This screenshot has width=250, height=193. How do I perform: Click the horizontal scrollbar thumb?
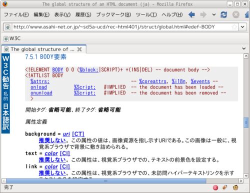tap(106, 181)
